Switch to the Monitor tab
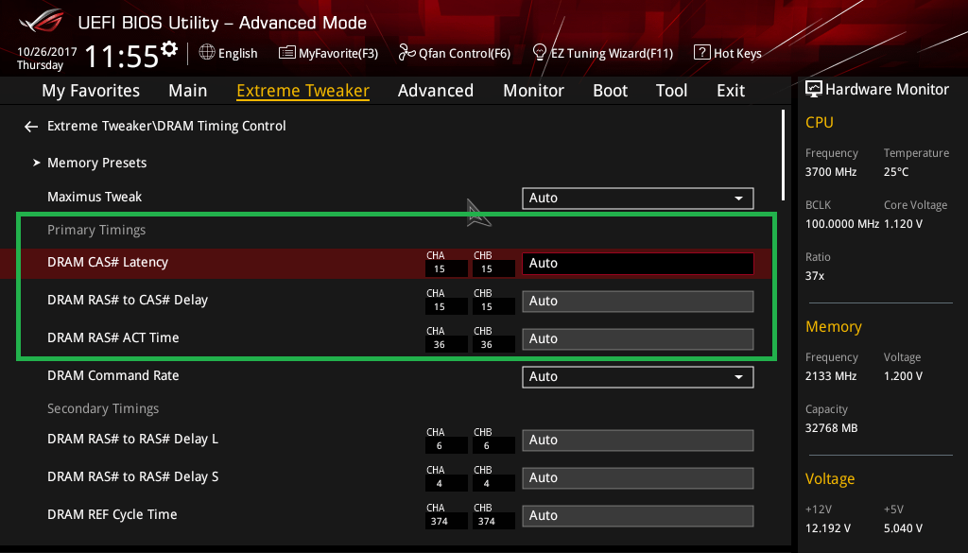 coord(533,91)
